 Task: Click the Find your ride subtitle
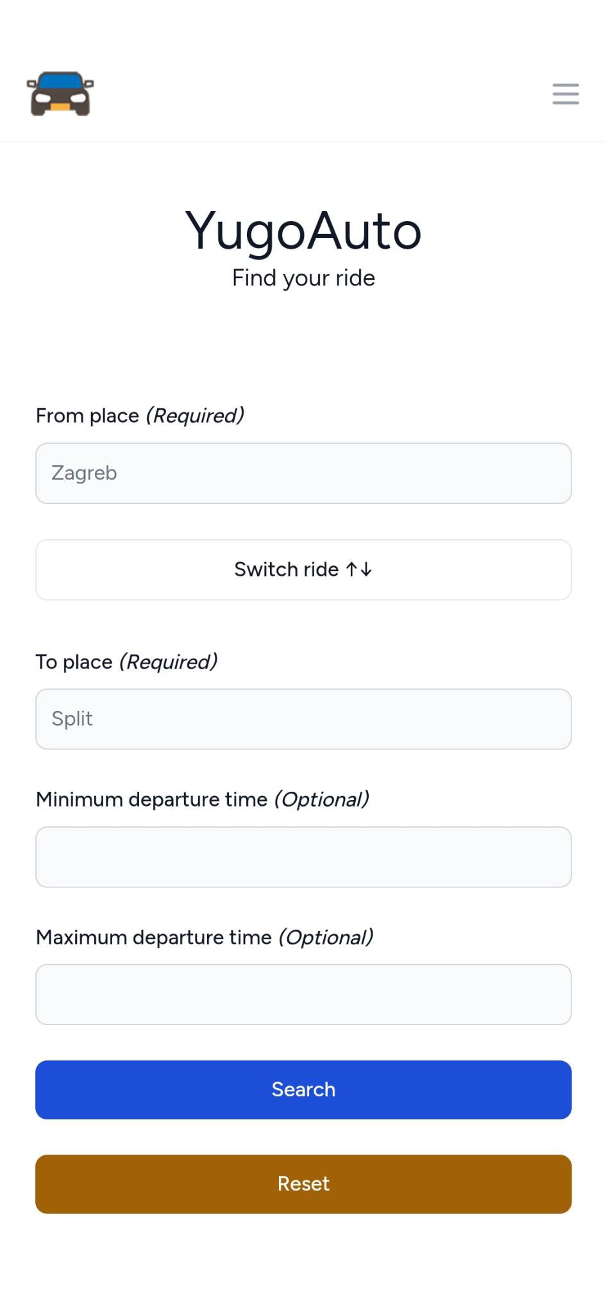point(303,278)
